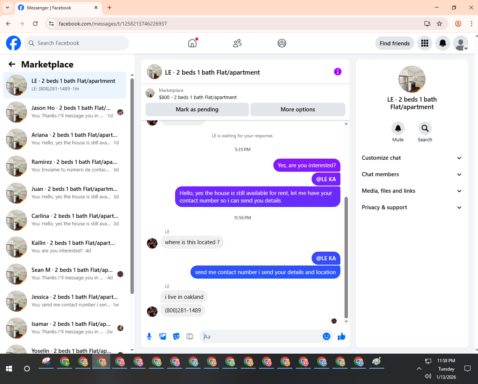Click the large listing photo in info panel
Image resolution: width=478 pixels, height=384 pixels.
pyautogui.click(x=412, y=79)
